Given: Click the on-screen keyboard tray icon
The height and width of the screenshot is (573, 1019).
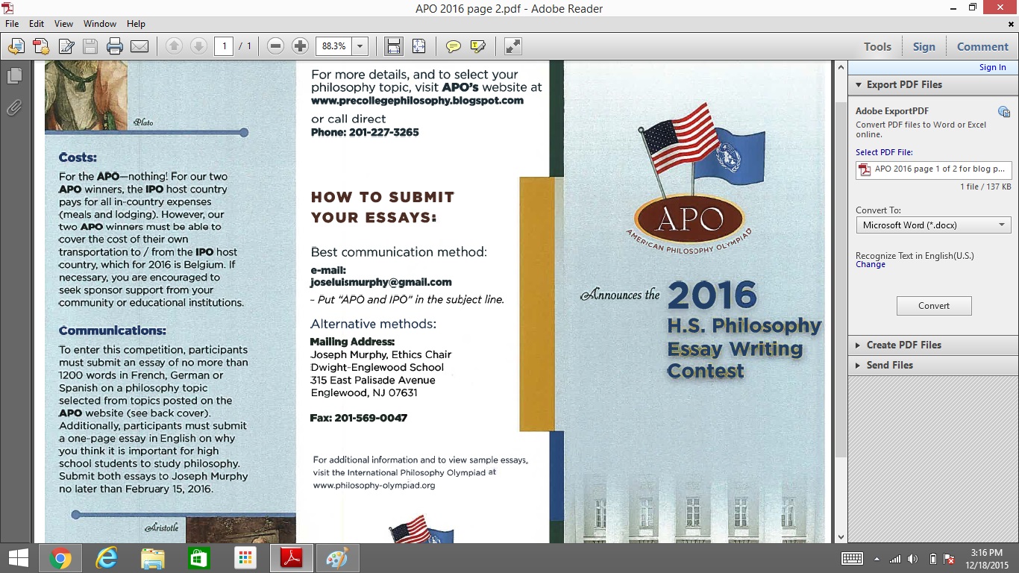Looking at the screenshot, I should pyautogui.click(x=852, y=558).
